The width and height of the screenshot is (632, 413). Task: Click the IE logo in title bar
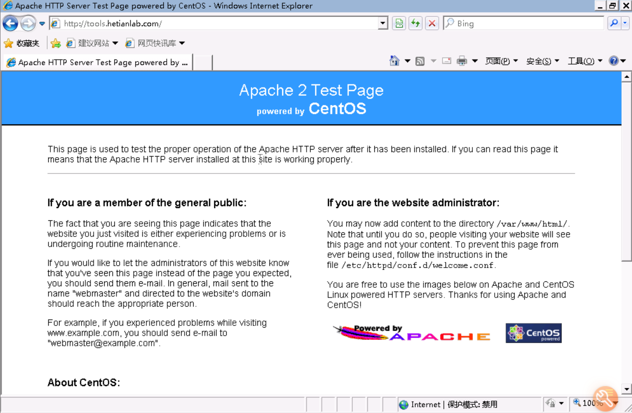tap(7, 6)
